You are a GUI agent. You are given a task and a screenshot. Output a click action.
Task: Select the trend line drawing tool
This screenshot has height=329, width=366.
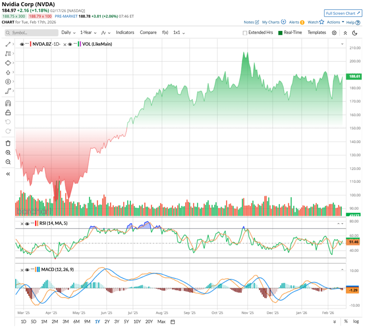pos(8,44)
